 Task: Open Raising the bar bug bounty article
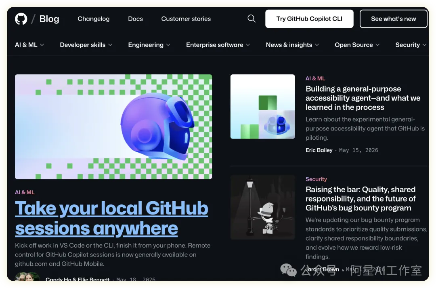click(x=361, y=199)
